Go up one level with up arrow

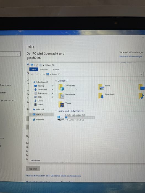coord(44,74)
